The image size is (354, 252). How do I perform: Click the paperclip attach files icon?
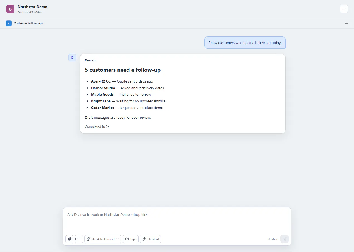click(69, 239)
